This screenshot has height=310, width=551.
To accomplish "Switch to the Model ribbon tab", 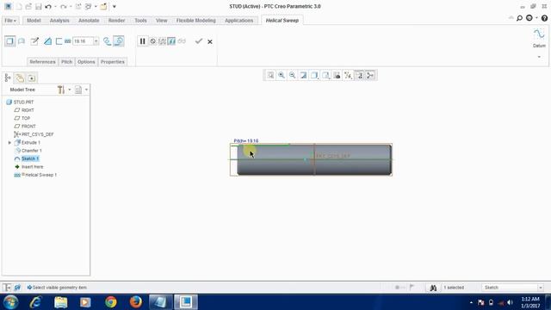I will click(34, 21).
